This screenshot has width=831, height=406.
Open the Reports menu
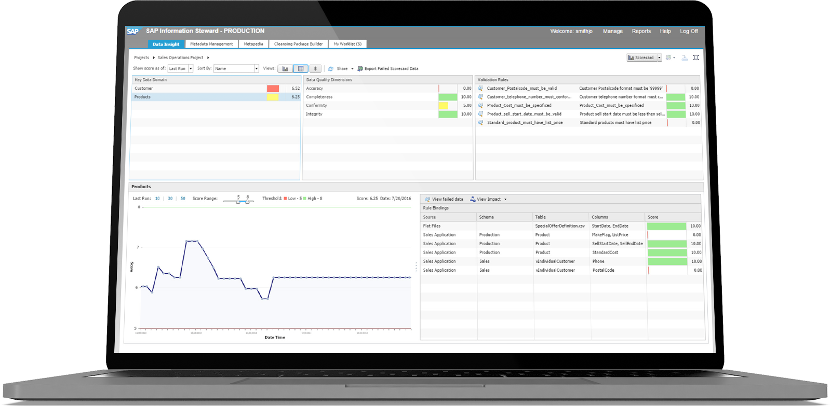coord(641,31)
